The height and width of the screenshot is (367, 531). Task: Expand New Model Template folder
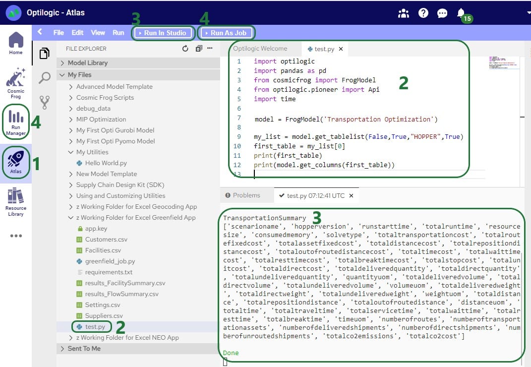(x=106, y=174)
